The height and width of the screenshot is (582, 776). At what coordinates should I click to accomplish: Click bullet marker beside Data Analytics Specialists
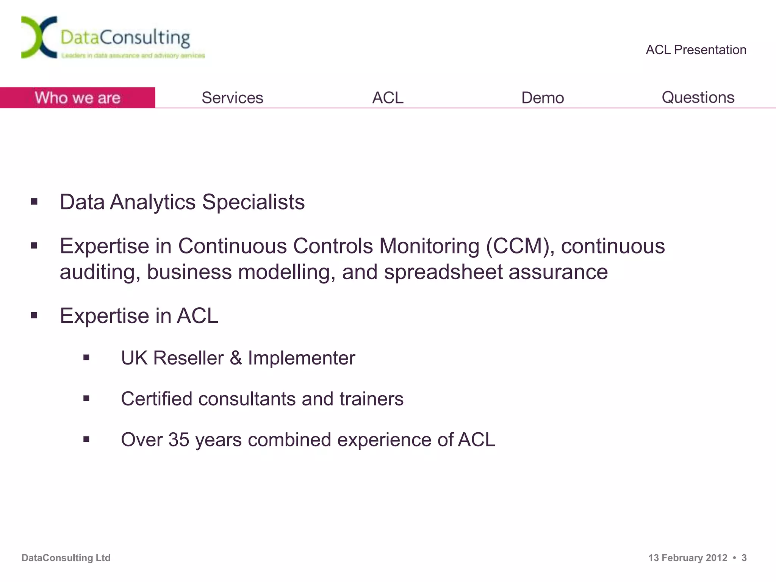coord(34,202)
